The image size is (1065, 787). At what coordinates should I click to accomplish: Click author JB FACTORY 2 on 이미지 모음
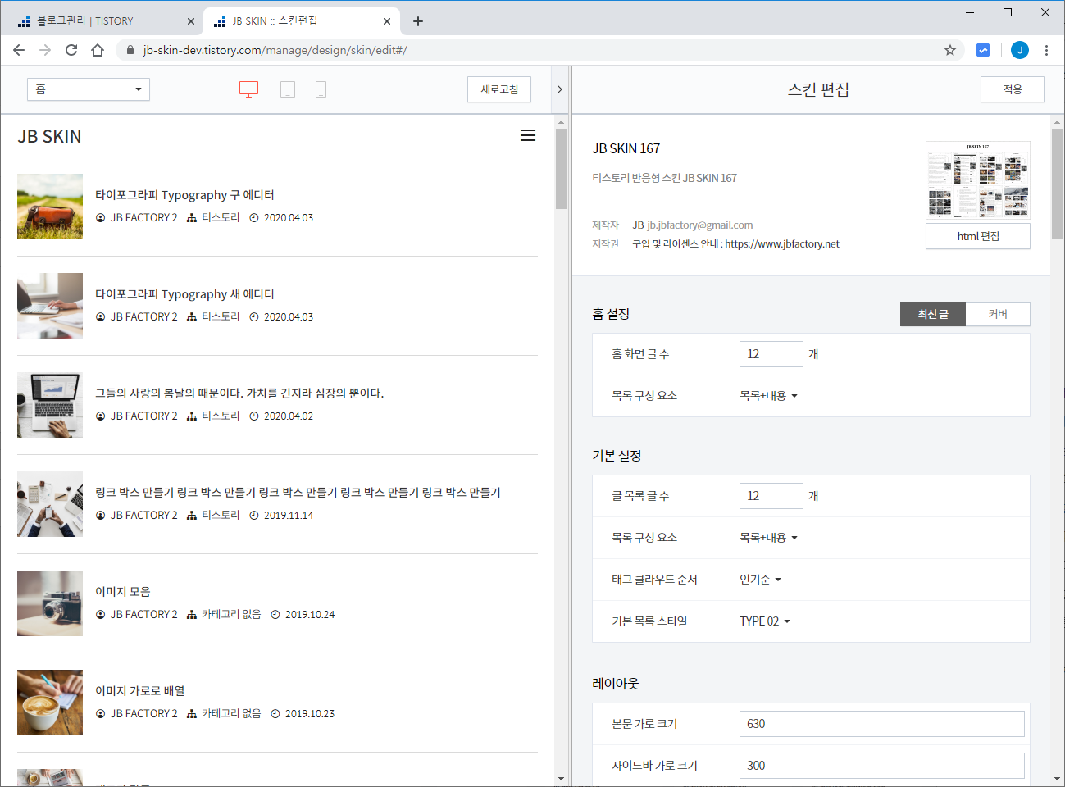[x=143, y=614]
